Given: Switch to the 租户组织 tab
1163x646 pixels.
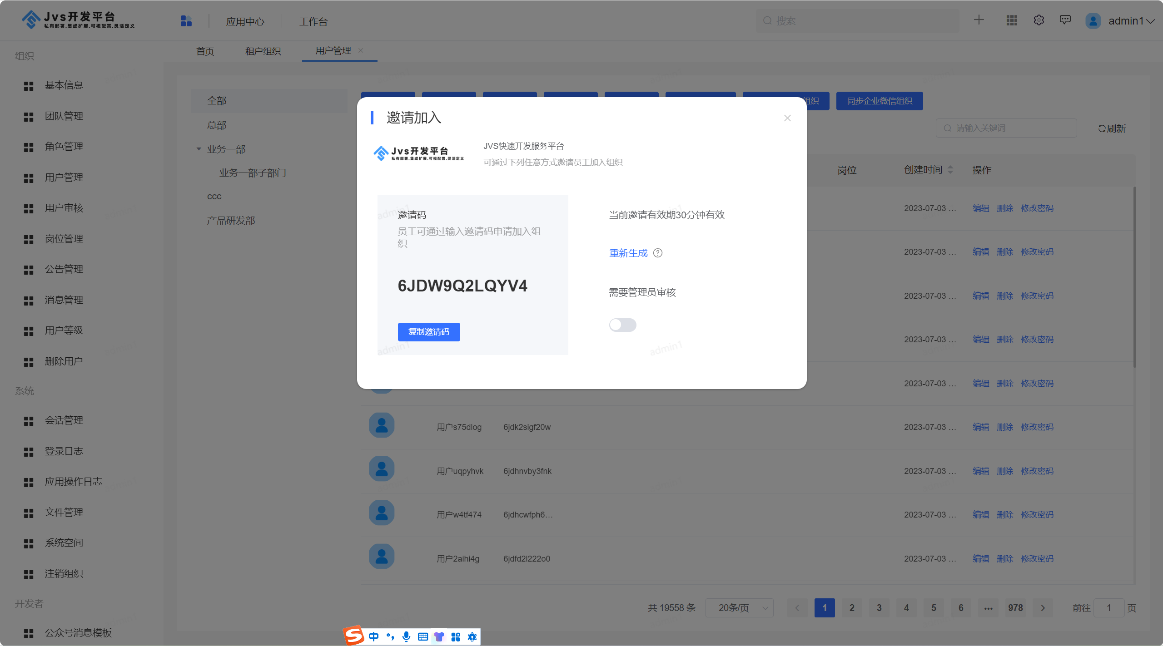Looking at the screenshot, I should pyautogui.click(x=263, y=51).
